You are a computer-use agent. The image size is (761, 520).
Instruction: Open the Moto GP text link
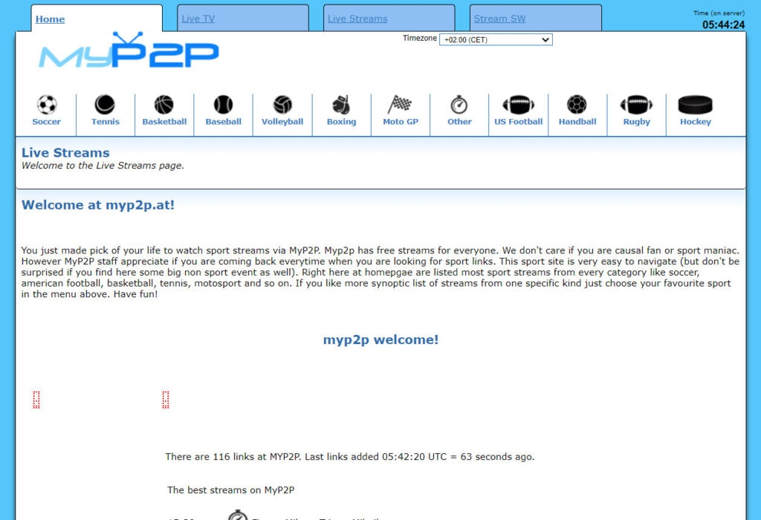pos(401,122)
